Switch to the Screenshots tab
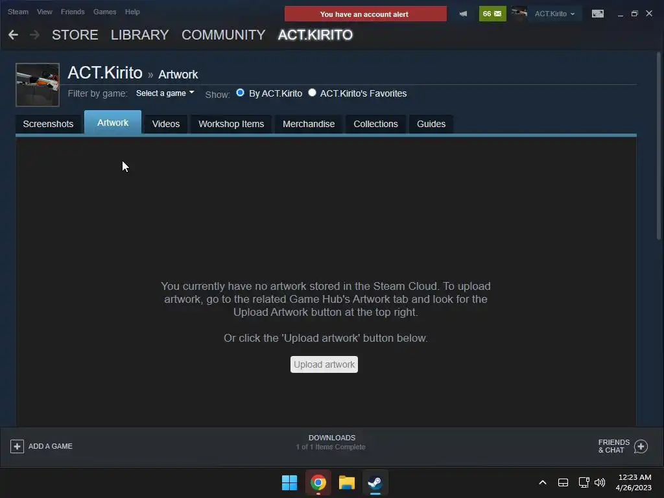 (x=48, y=124)
